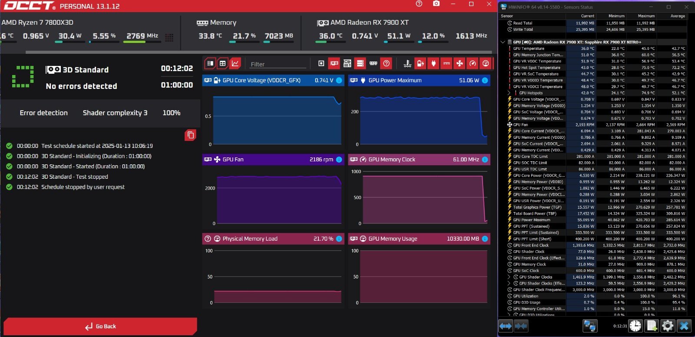This screenshot has height=337, width=695.
Task: Click the Filter input field in OCCT
Action: (x=277, y=64)
